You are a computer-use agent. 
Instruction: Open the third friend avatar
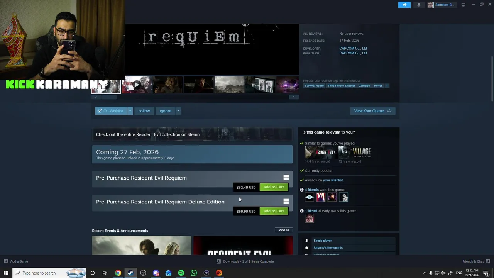[332, 197]
